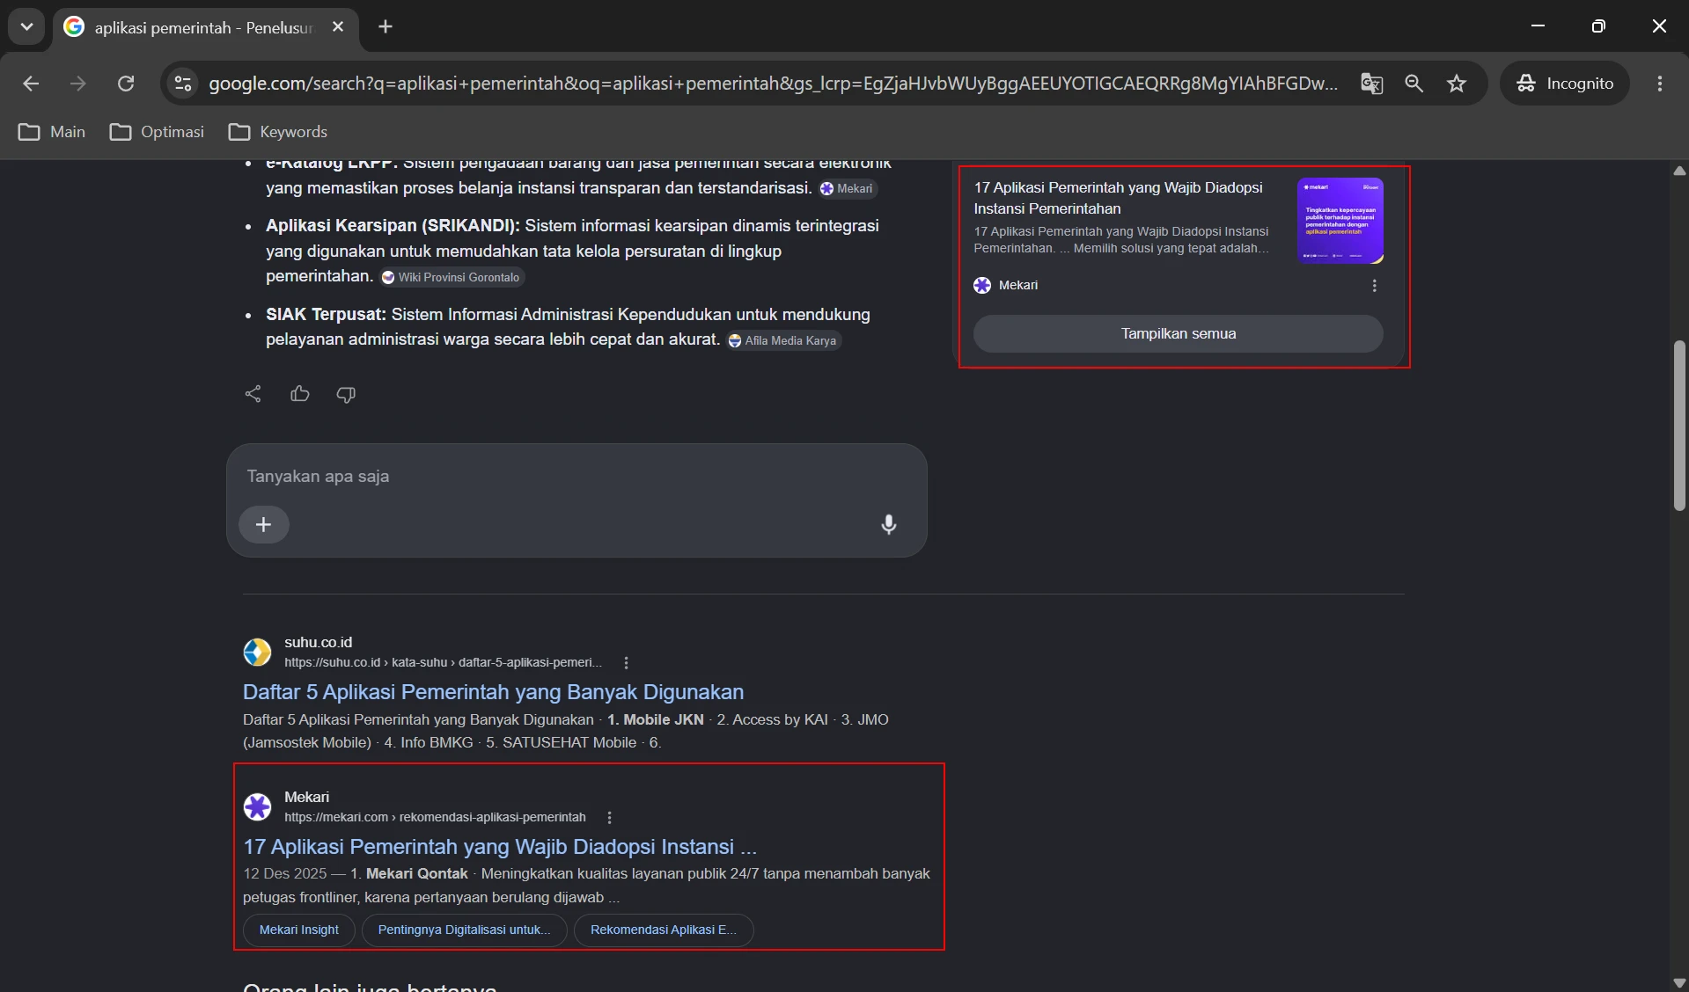This screenshot has height=992, width=1689.
Task: Open more options for mekari.com result
Action: tap(609, 817)
